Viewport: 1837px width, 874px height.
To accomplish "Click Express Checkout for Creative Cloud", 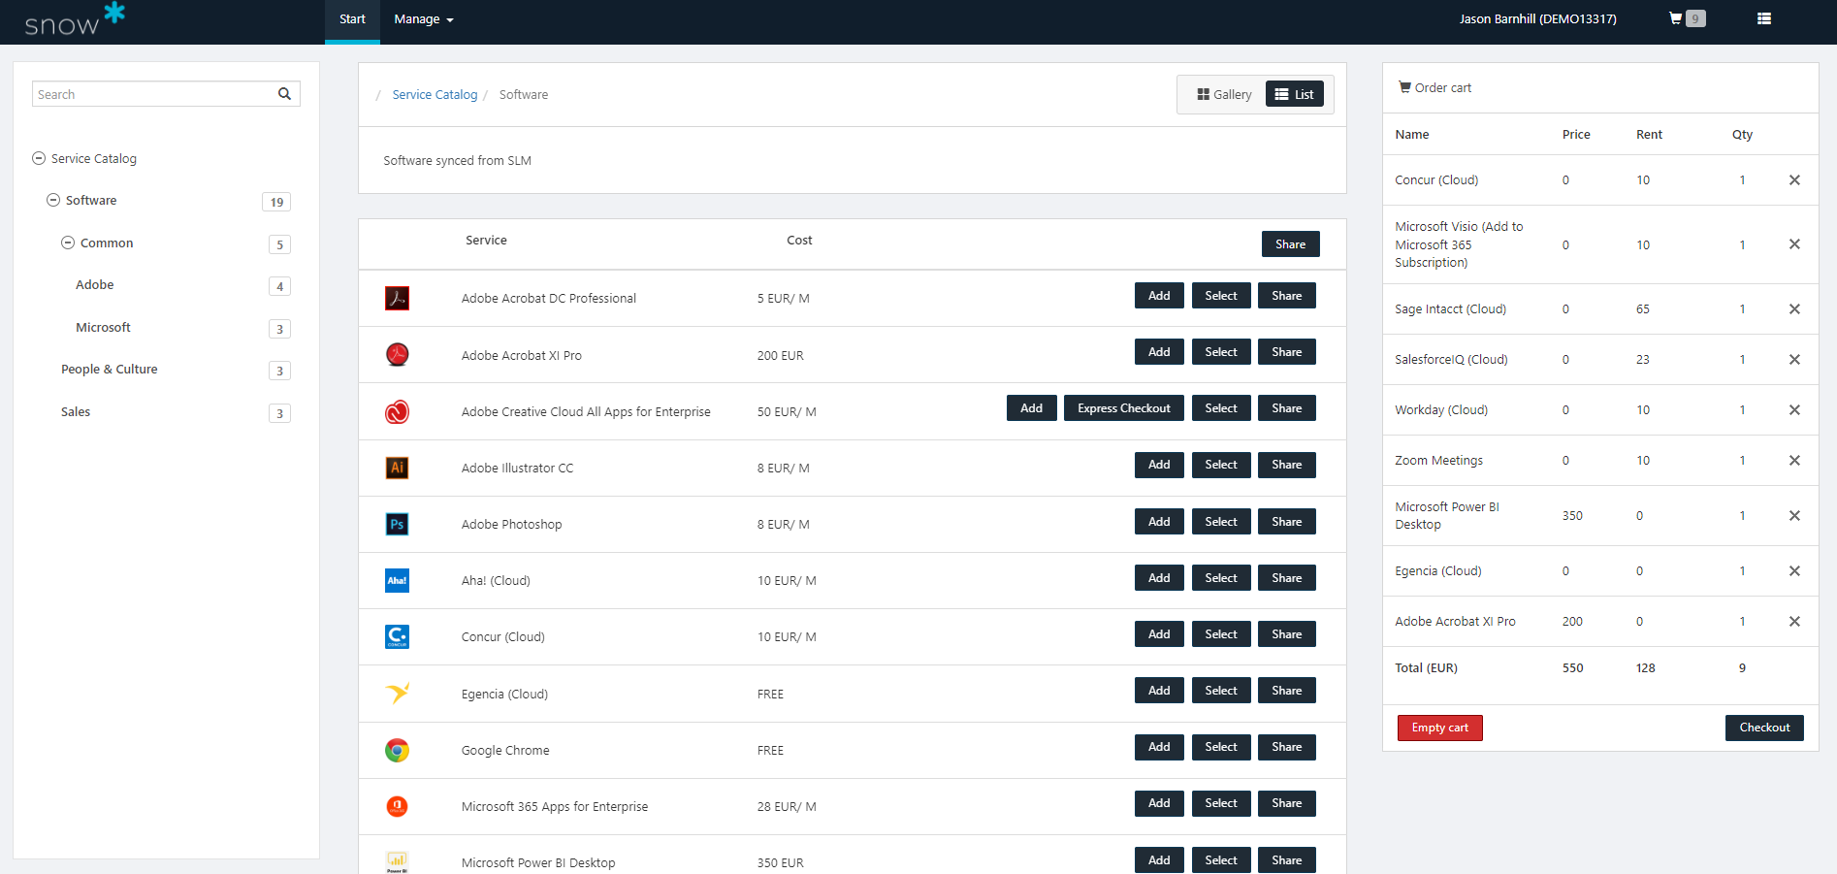I will pyautogui.click(x=1124, y=408).
